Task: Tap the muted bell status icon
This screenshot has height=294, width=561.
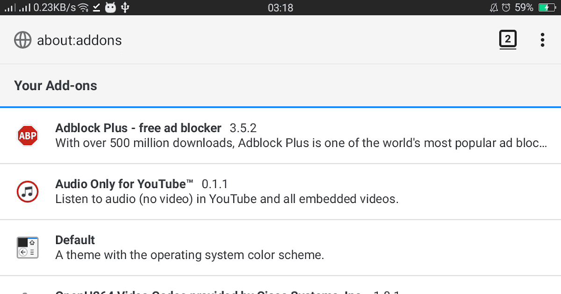Action: click(x=494, y=7)
